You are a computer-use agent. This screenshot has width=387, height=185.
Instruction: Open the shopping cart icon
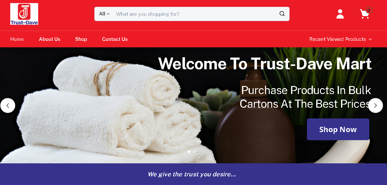365,14
